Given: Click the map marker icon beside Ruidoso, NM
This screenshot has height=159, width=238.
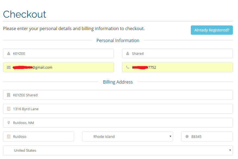Looking at the screenshot, I should [x=9, y=123].
